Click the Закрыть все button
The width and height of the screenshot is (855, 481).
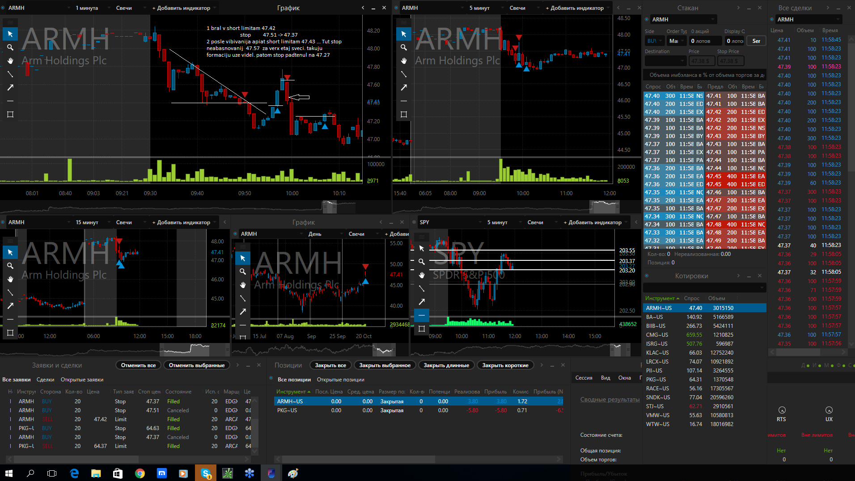click(330, 365)
